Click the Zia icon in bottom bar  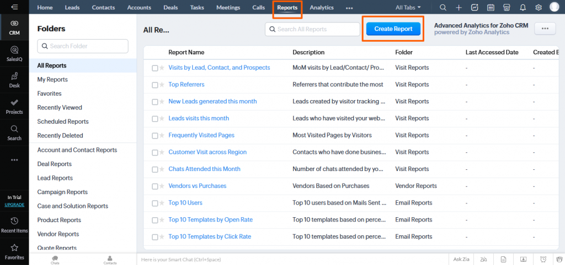pos(483,260)
